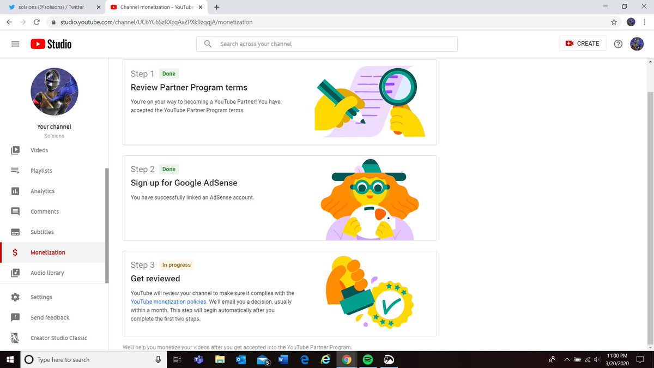Open the hamburger navigation menu
The width and height of the screenshot is (654, 368).
click(15, 44)
